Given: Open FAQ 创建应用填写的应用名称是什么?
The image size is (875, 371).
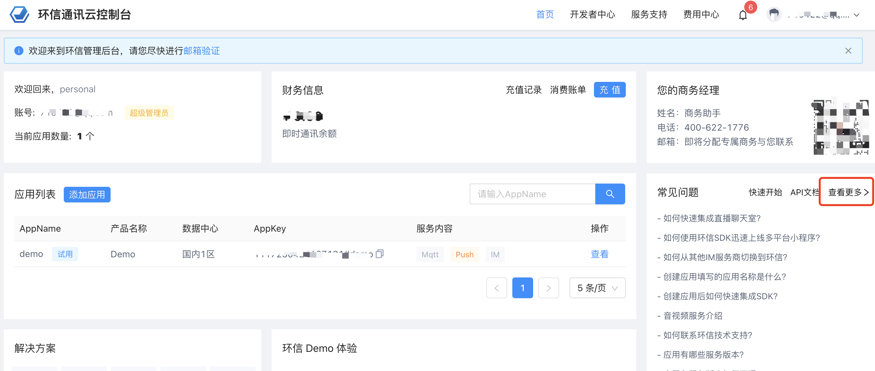Looking at the screenshot, I should click(x=724, y=277).
